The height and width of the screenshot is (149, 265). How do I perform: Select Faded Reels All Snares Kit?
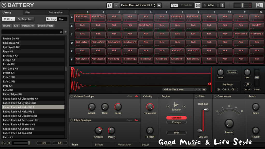pos(33,129)
